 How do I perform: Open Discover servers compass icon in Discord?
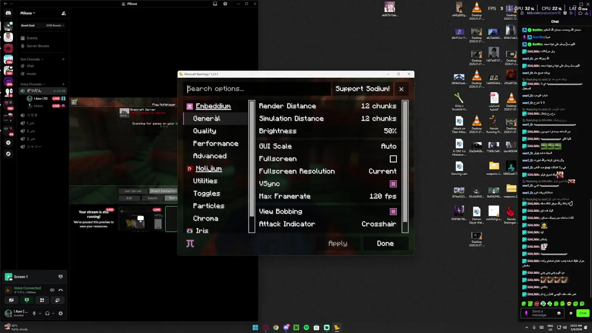click(8, 154)
